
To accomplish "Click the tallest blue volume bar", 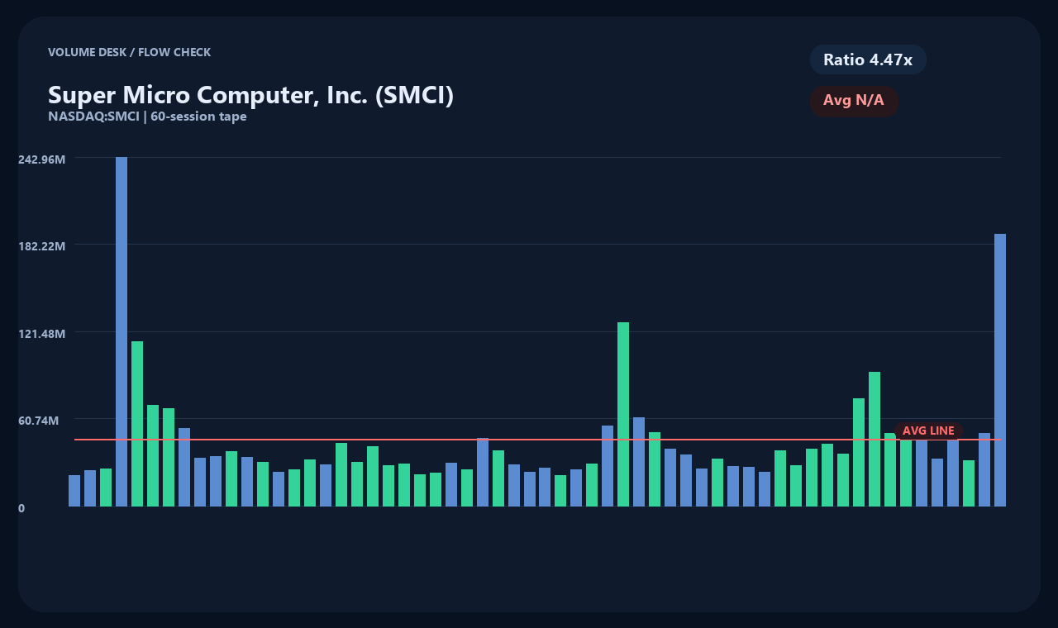I will point(122,331).
